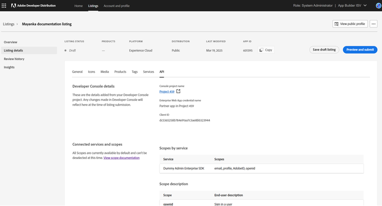Click the Listings breadcrumb link

click(x=9, y=24)
